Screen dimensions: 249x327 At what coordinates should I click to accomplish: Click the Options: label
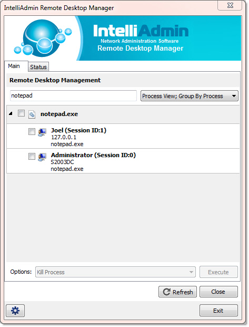[x=21, y=272]
